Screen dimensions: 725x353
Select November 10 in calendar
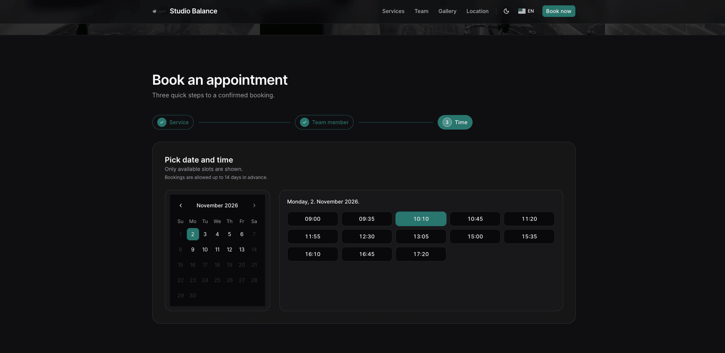coord(205,250)
